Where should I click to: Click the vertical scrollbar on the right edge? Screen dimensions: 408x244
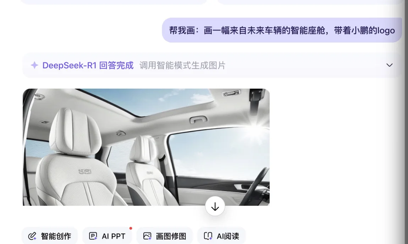click(405, 122)
